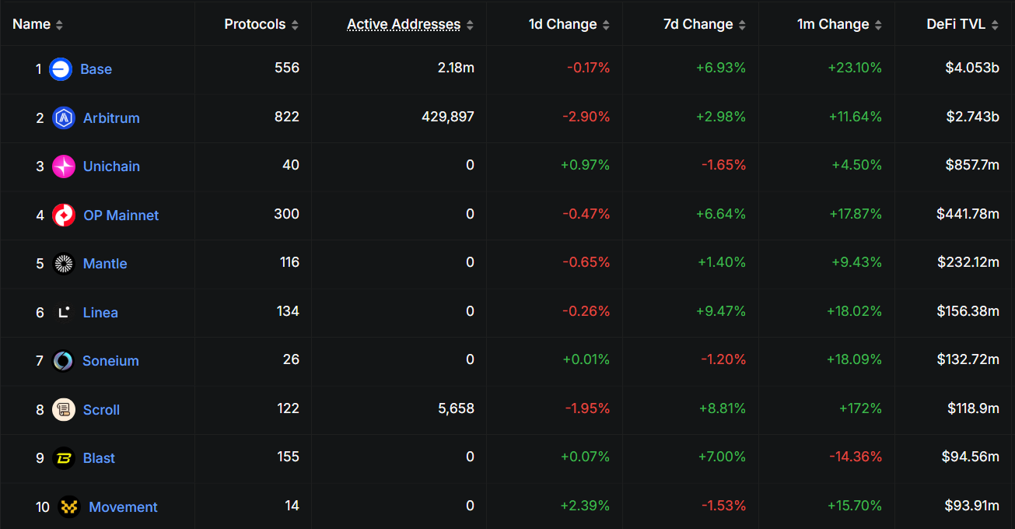
Task: Click the Active Addresses header text
Action: click(x=404, y=24)
